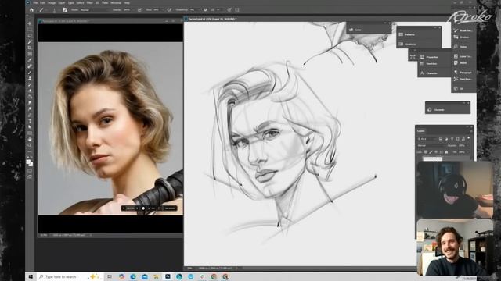Swap the foreground and background colors

pos(31,158)
